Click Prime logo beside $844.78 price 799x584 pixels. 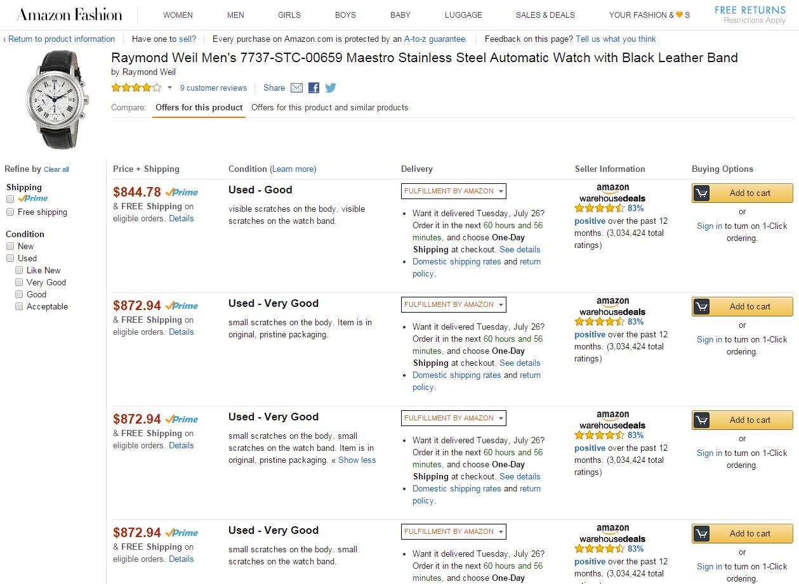point(182,192)
